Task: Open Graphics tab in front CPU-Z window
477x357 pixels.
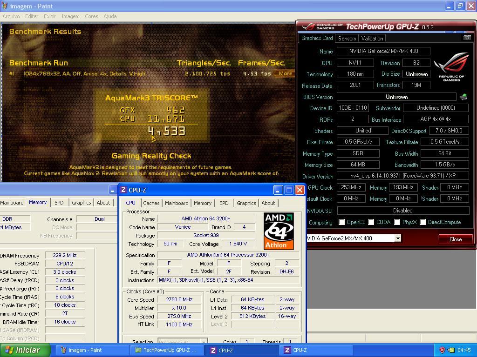Action: [246, 203]
